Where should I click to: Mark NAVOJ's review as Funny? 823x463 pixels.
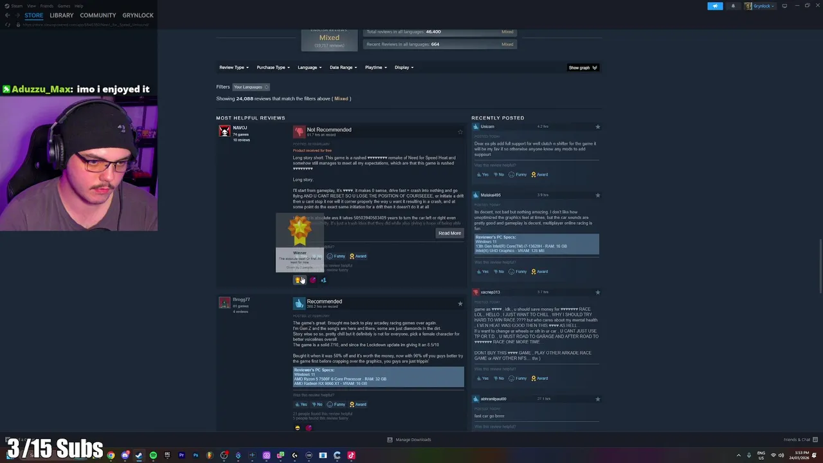click(x=336, y=256)
